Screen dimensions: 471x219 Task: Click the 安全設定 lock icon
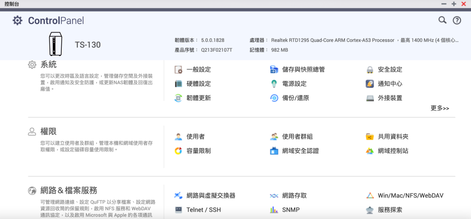tap(370, 70)
